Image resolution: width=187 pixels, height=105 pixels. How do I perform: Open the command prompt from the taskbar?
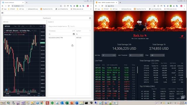(x=86, y=103)
